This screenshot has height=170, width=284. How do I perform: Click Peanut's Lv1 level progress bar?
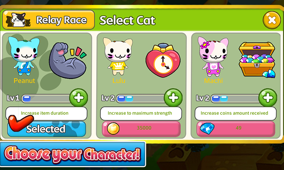coord(46,99)
